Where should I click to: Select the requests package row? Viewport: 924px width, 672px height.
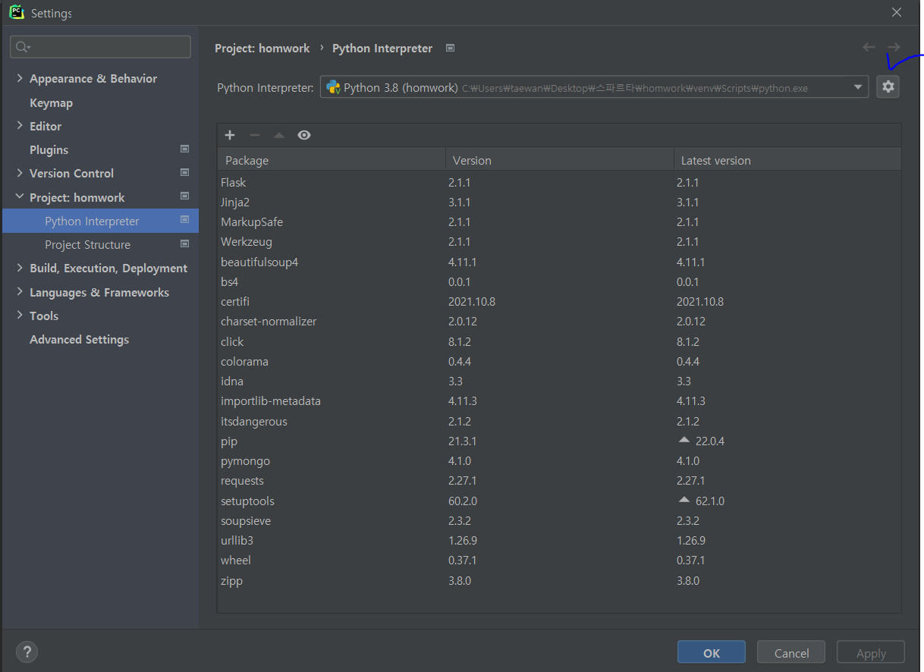(559, 480)
